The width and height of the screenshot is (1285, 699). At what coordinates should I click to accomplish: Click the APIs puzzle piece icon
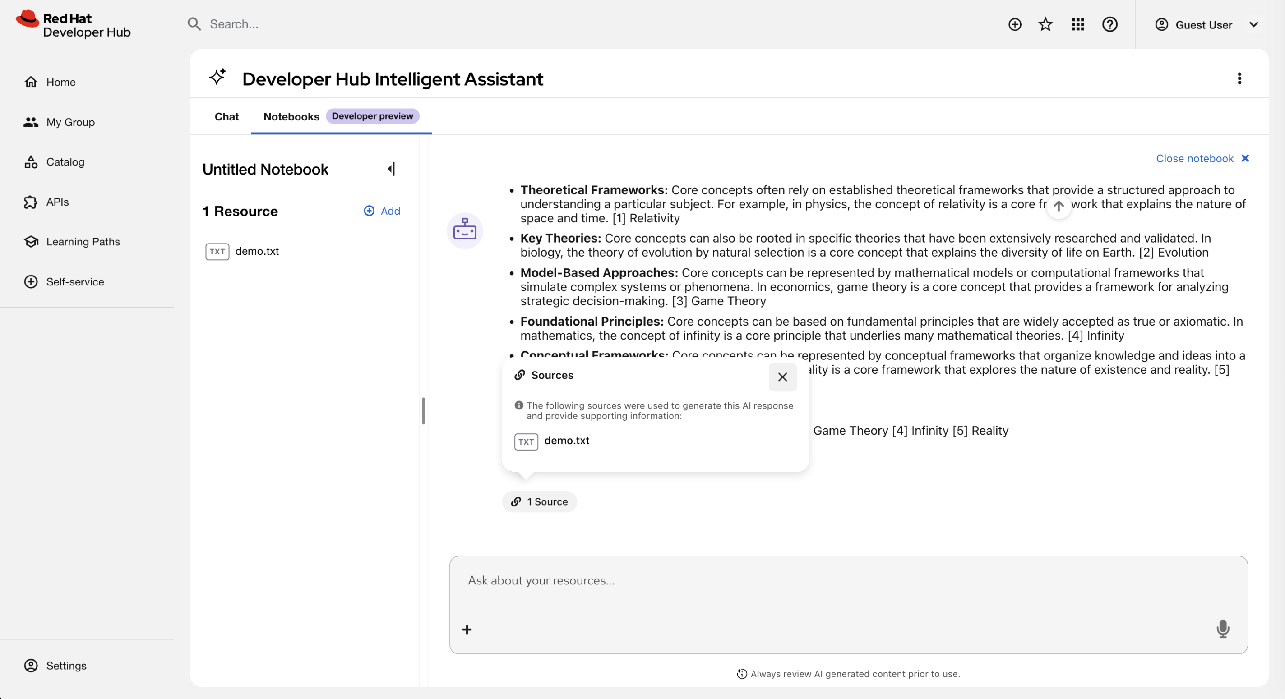[x=31, y=202]
